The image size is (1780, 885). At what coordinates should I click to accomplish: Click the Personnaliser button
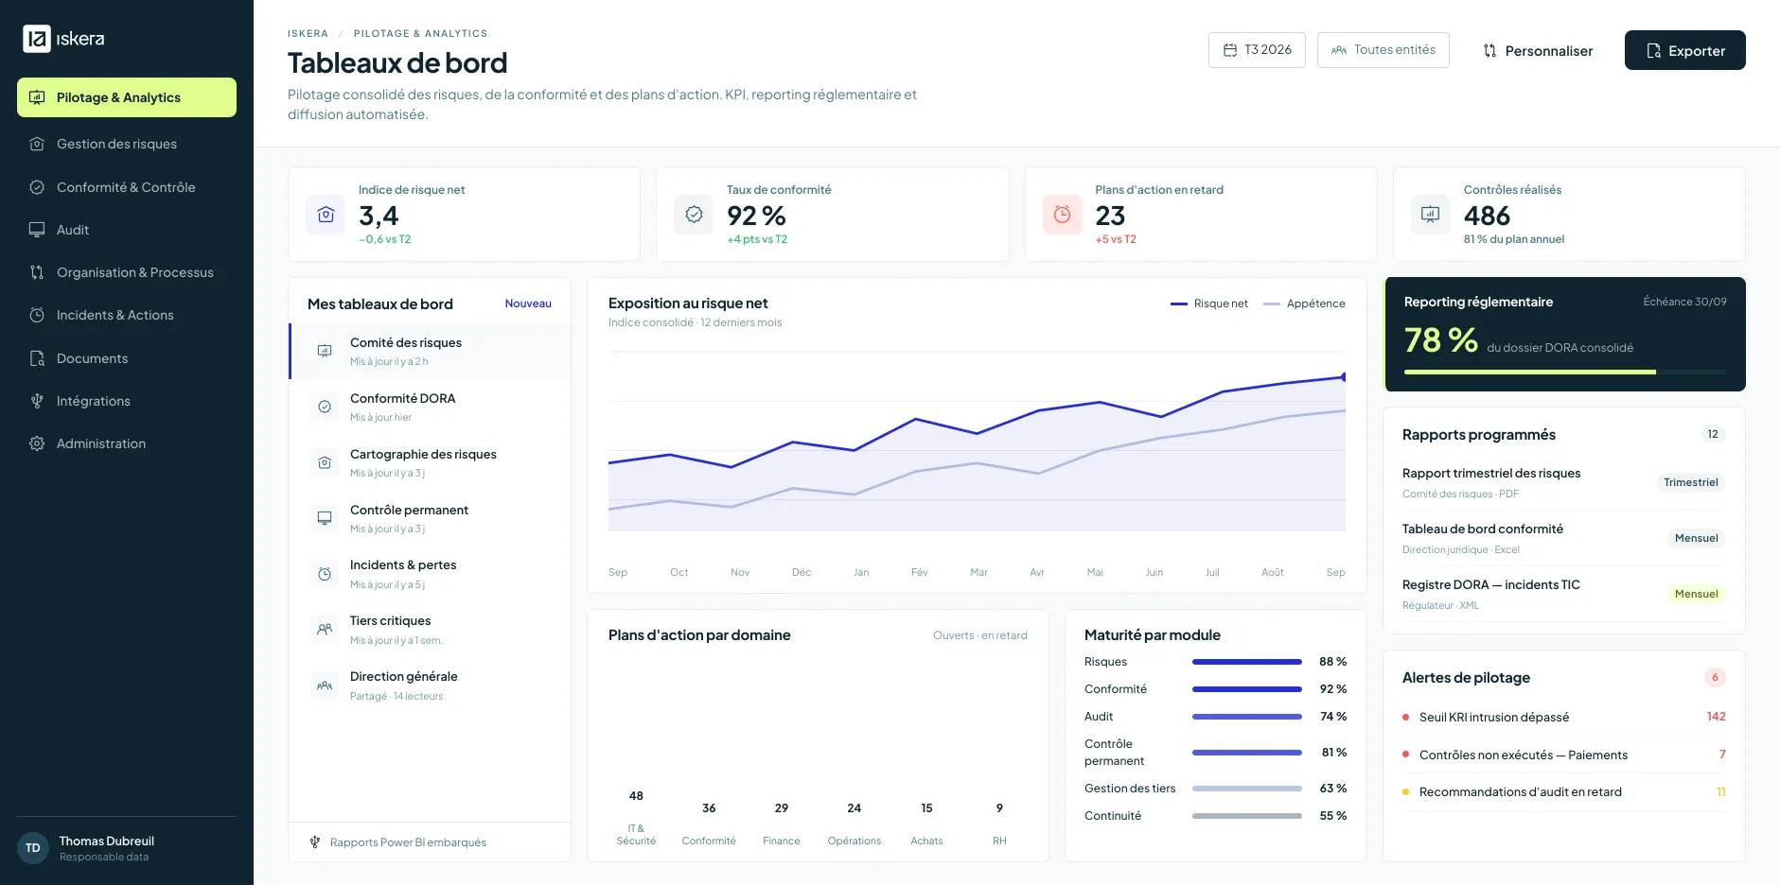[1538, 51]
